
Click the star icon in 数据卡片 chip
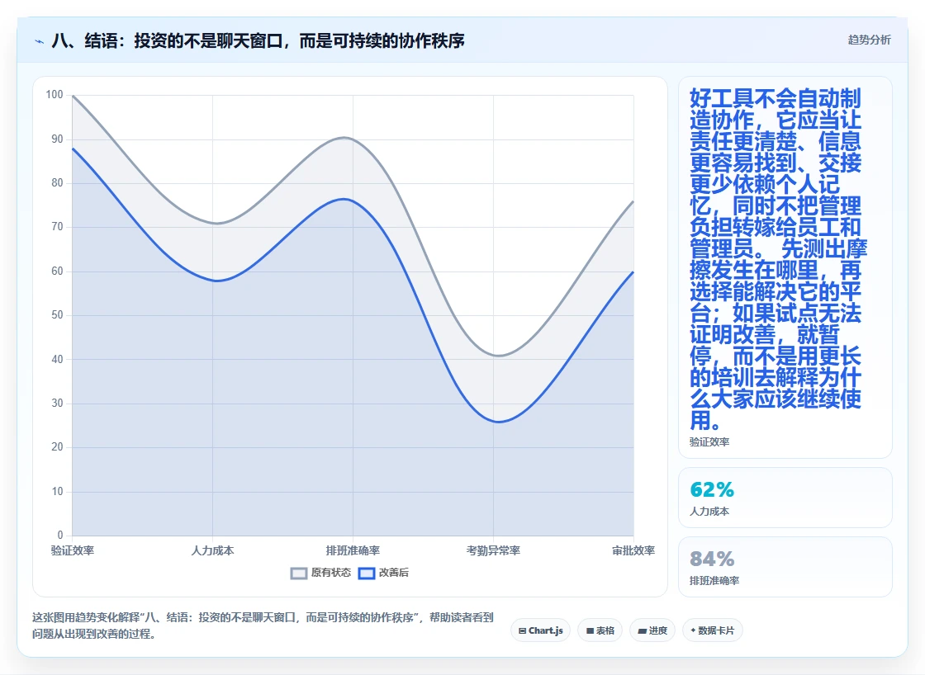click(x=693, y=630)
